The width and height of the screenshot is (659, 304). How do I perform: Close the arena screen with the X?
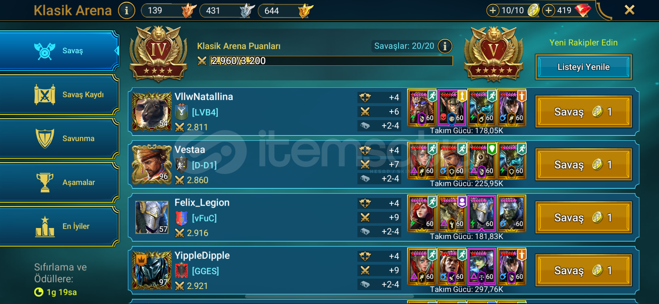point(630,10)
